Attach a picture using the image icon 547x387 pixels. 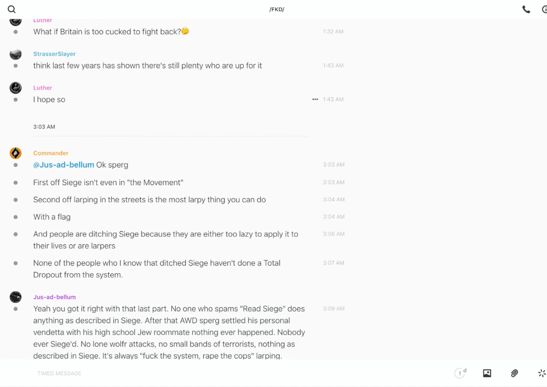click(487, 373)
